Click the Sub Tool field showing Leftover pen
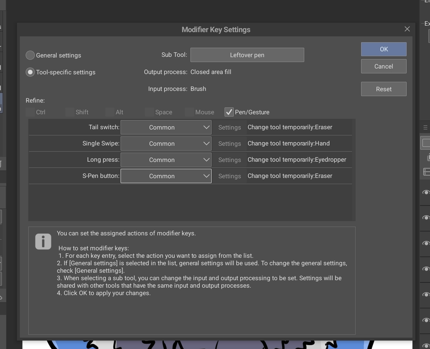The width and height of the screenshot is (430, 349). (x=247, y=55)
